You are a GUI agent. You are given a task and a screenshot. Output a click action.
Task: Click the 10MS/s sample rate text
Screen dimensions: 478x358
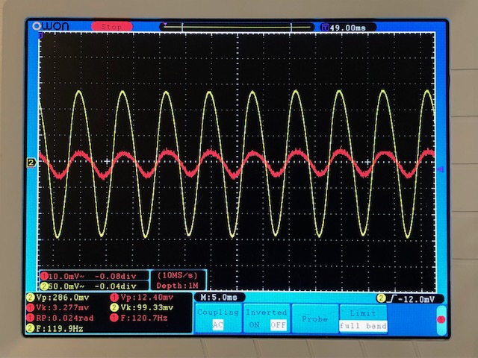(178, 275)
